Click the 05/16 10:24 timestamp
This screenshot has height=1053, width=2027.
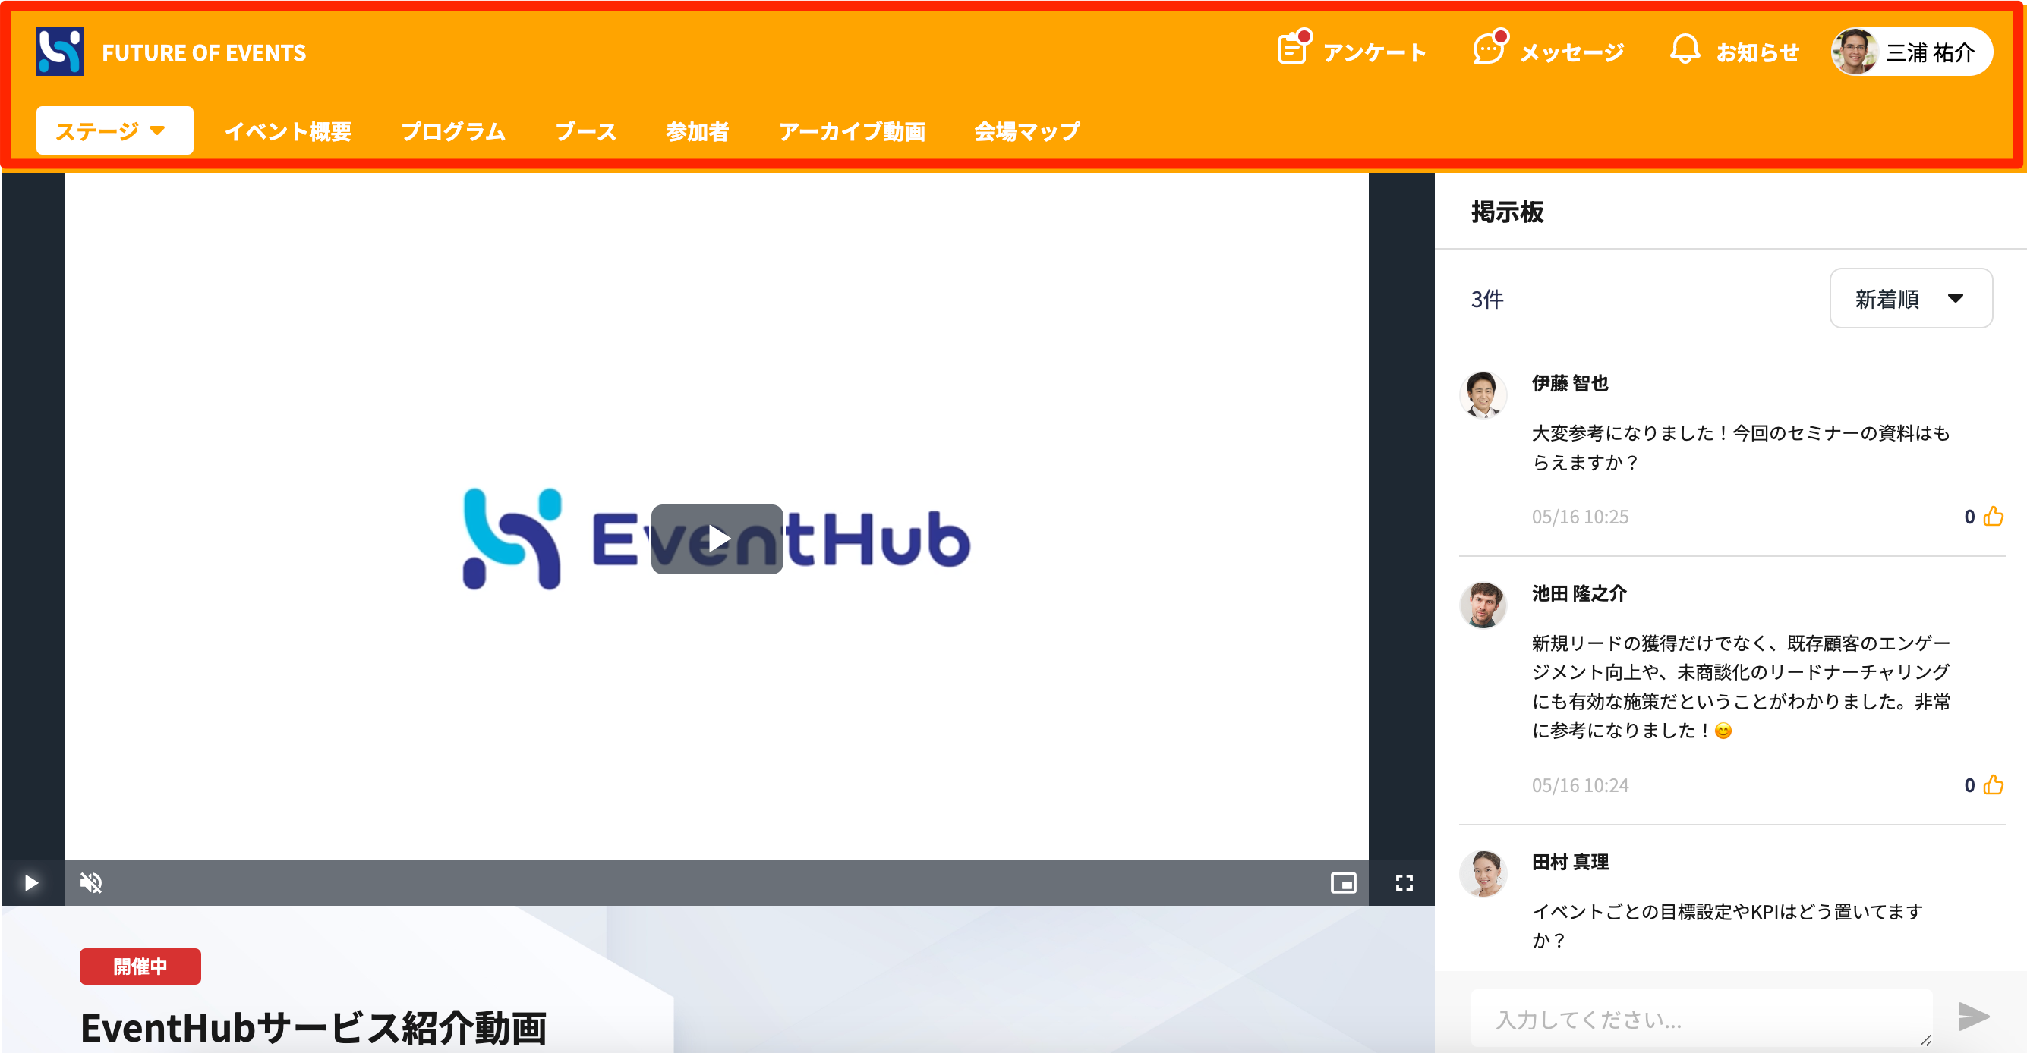[x=1579, y=785]
